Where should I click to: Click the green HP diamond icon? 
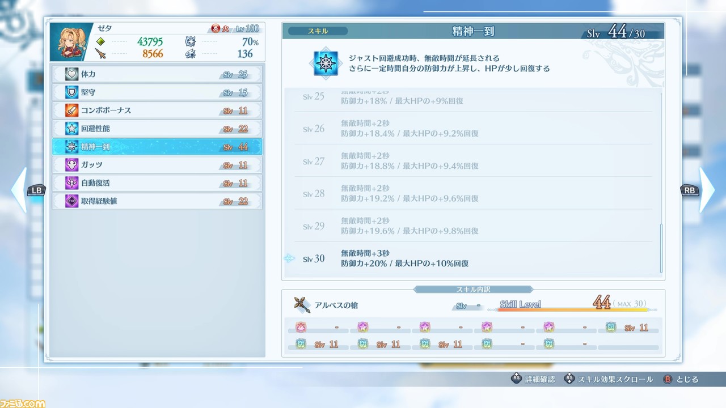pyautogui.click(x=101, y=41)
